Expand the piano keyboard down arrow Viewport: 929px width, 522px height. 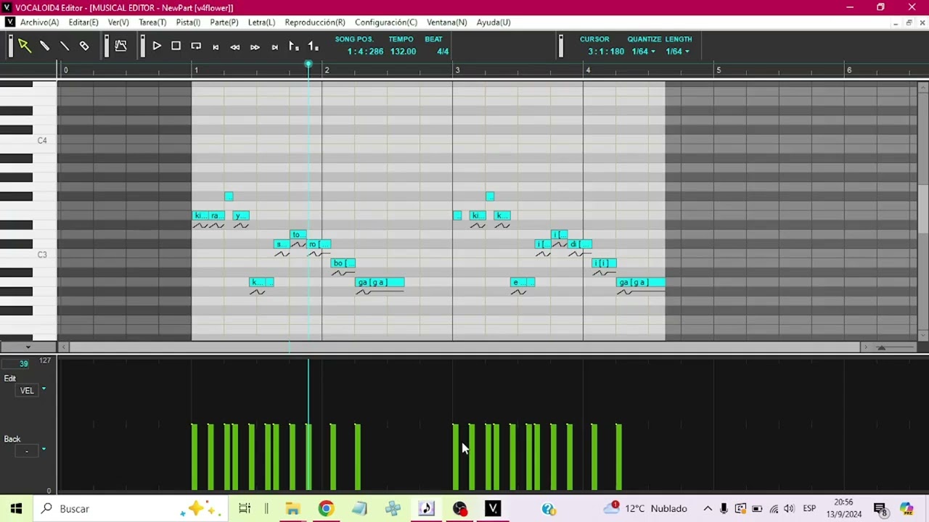click(x=28, y=347)
